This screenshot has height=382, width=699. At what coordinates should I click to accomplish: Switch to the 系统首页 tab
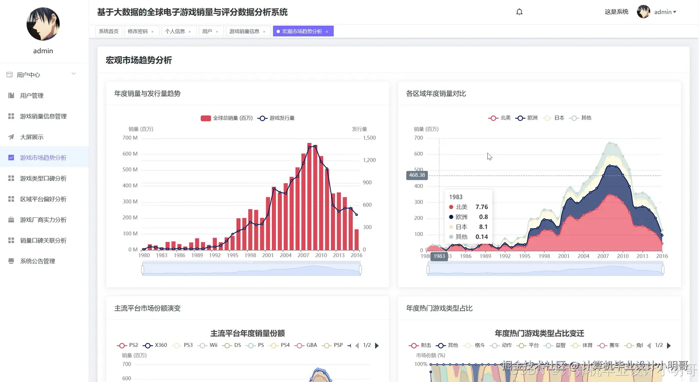click(x=108, y=31)
